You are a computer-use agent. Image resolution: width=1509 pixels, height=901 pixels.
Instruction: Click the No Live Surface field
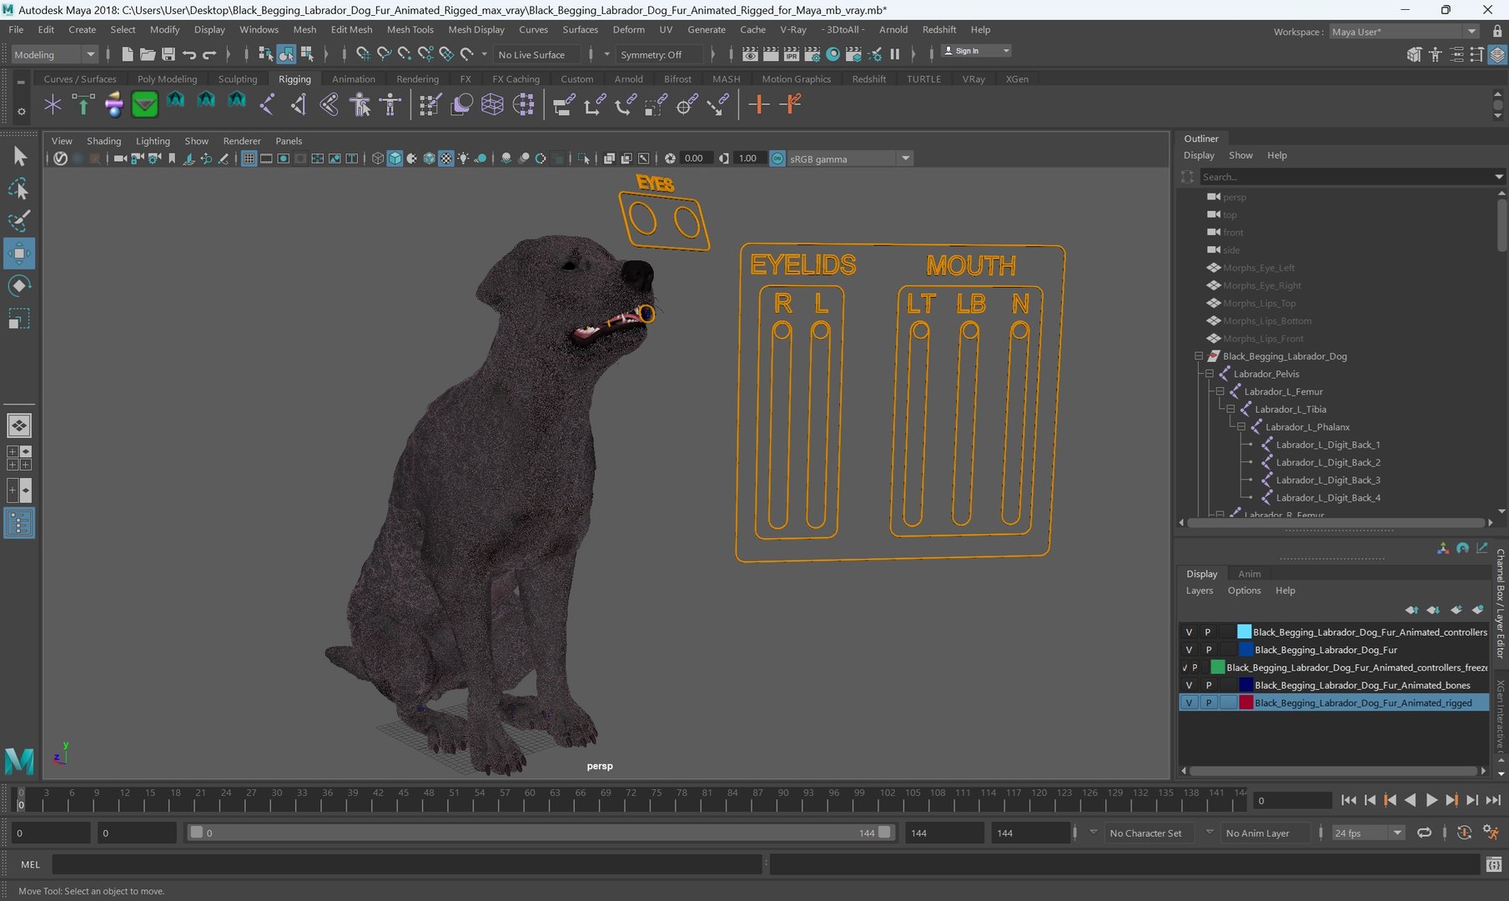tap(537, 54)
